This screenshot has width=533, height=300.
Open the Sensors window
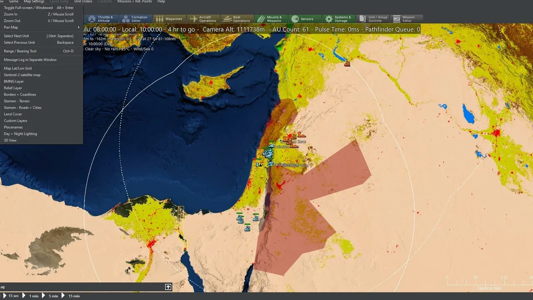[x=304, y=19]
